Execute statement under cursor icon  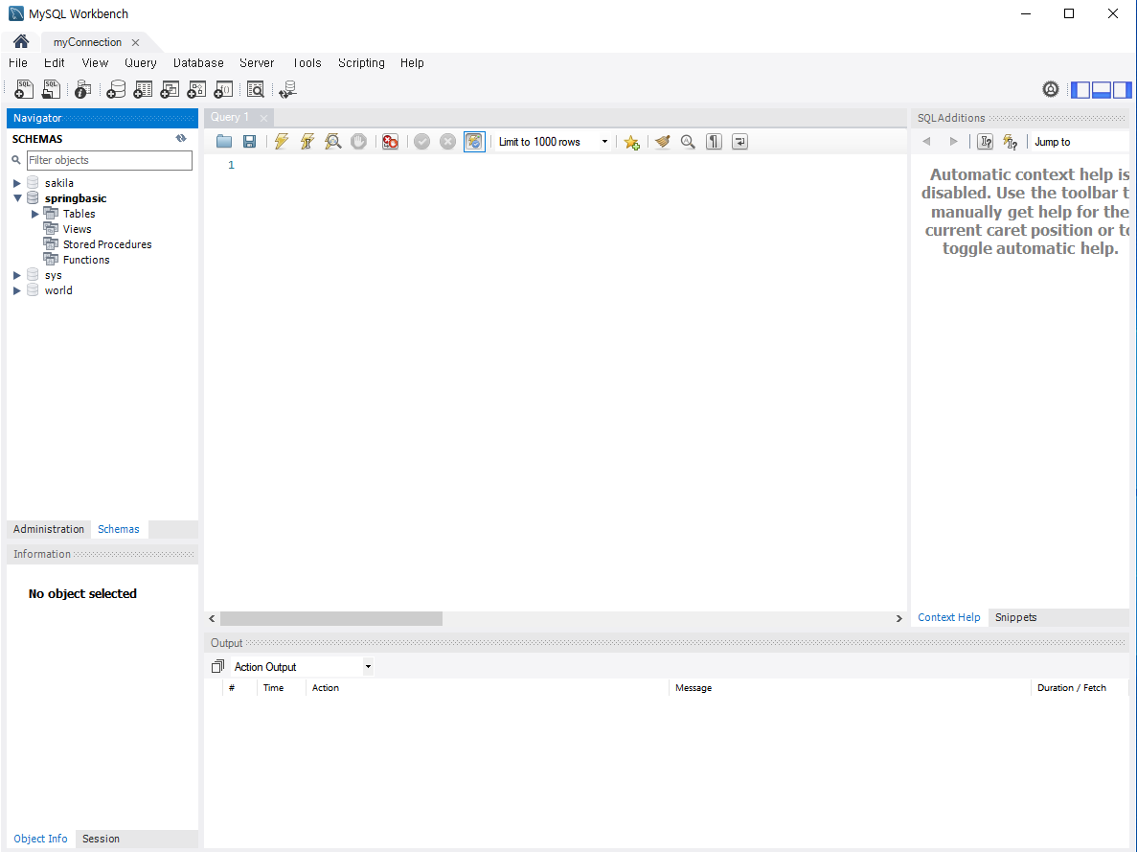[x=307, y=142]
